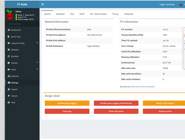
Task: Click the Network diagram icon
Action: (9, 76)
